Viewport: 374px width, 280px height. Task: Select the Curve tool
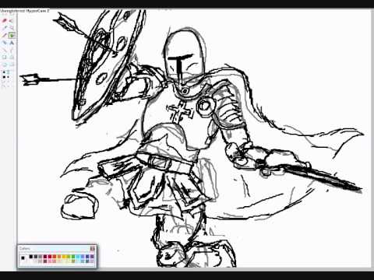(12, 51)
